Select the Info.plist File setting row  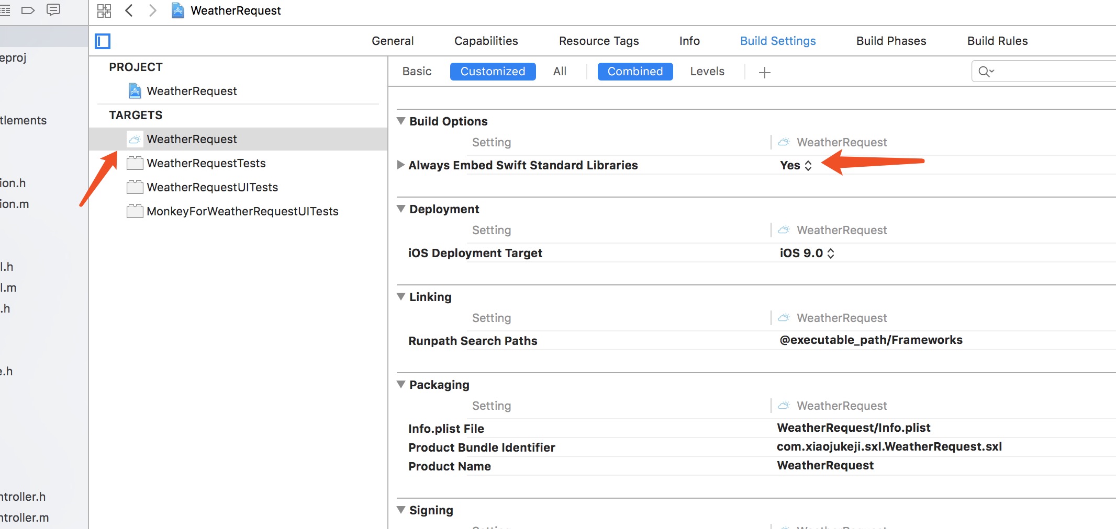756,428
